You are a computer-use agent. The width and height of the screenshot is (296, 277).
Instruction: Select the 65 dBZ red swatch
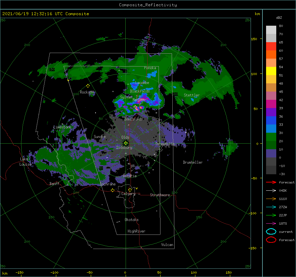click(x=271, y=46)
